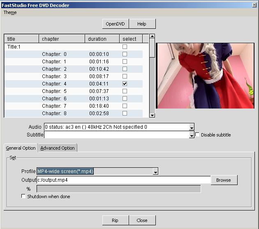Click the duration value 00:02:58
259x229 pixels.
99,113
